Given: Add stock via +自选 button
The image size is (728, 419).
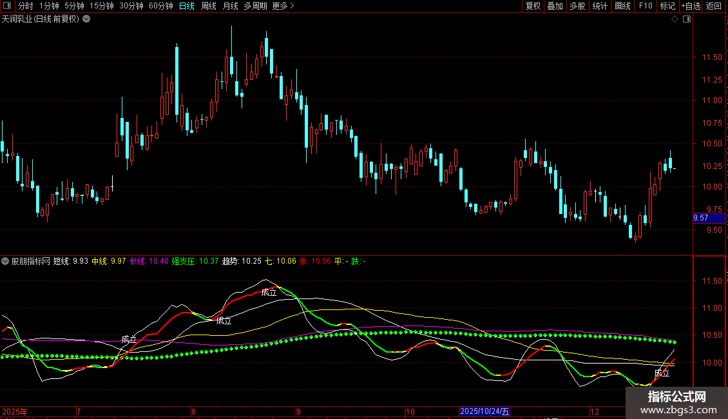Looking at the screenshot, I should (x=691, y=6).
